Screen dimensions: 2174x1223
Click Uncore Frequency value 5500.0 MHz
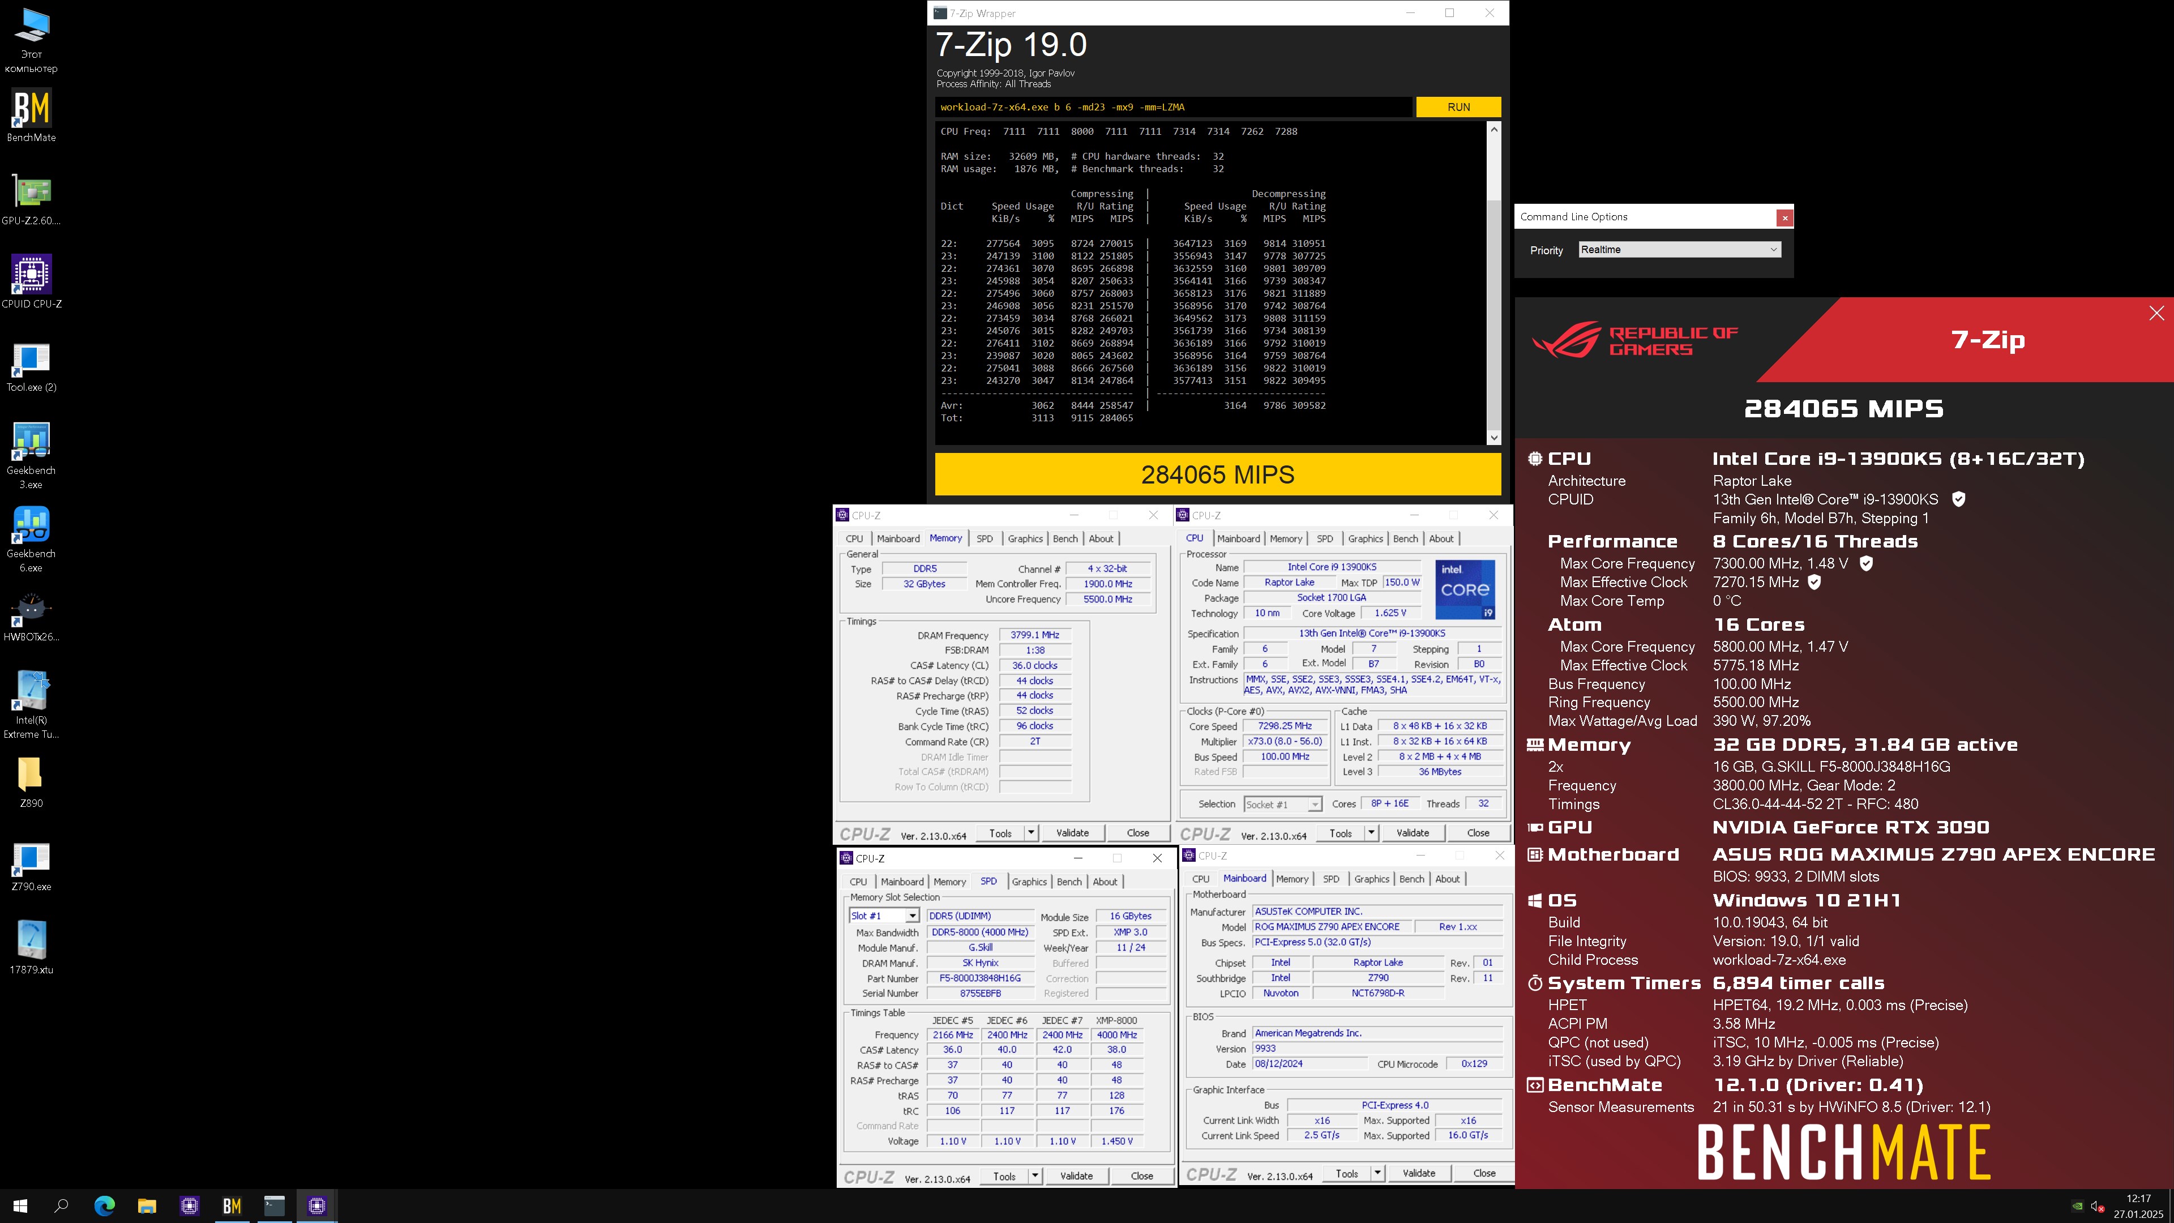1107,599
